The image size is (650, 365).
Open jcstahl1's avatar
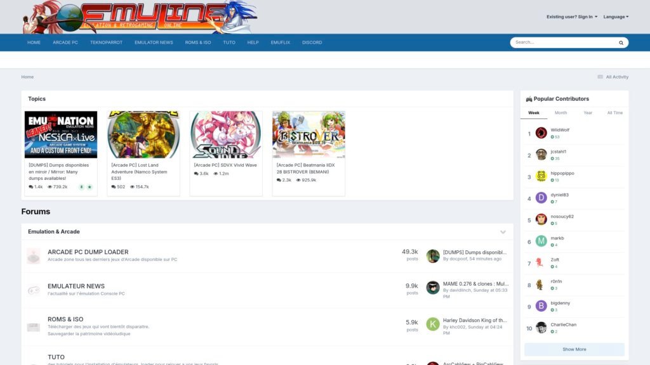pos(541,155)
